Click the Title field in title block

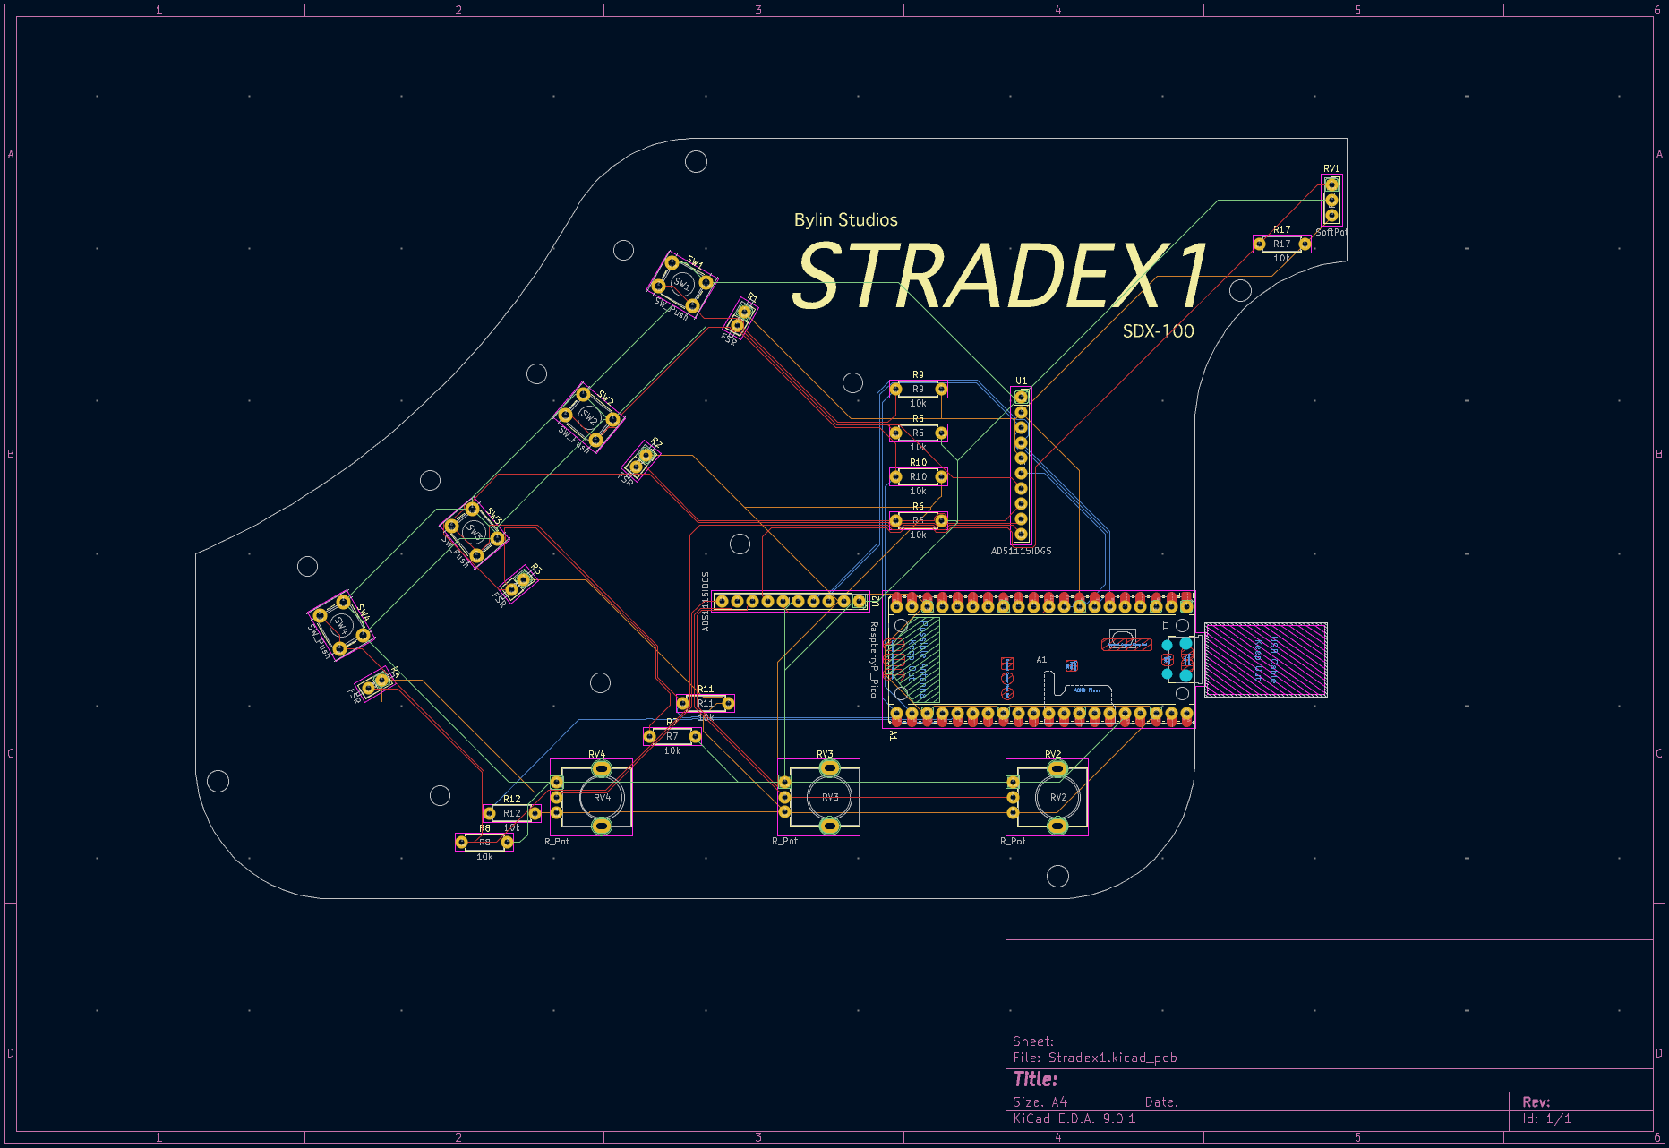[1036, 1079]
